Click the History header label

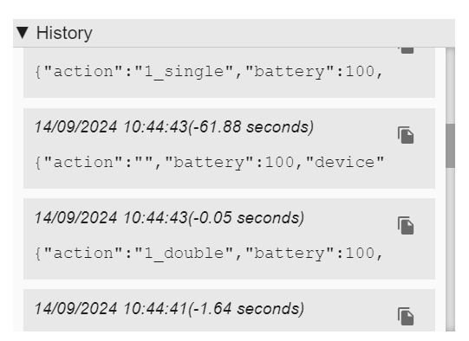tap(64, 33)
